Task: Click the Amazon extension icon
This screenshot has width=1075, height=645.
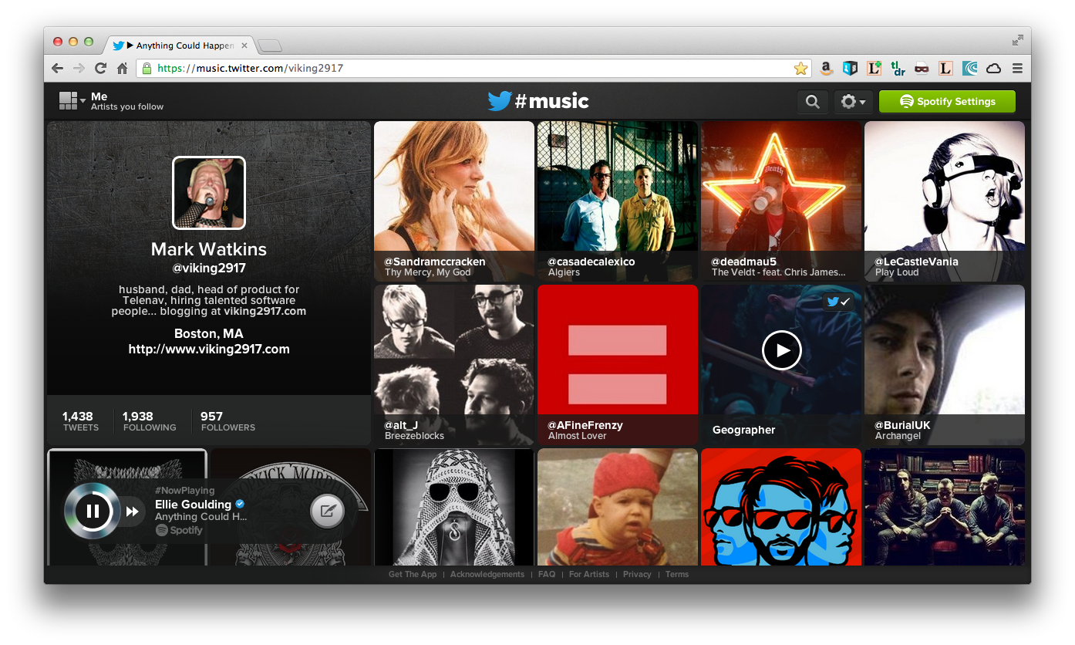Action: click(x=826, y=69)
